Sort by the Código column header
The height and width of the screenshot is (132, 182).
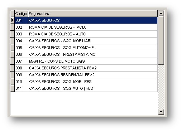pyautogui.click(x=21, y=14)
